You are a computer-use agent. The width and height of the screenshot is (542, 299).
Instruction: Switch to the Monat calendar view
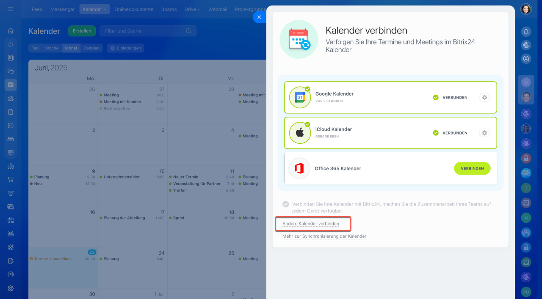[x=71, y=48]
